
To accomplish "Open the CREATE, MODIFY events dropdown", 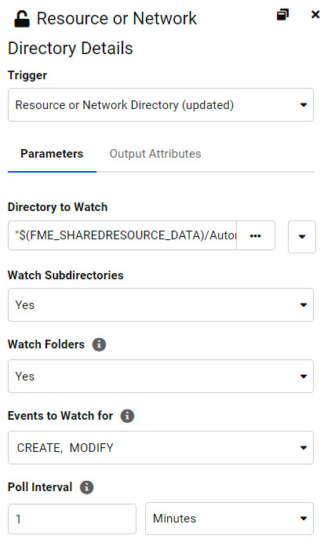I will click(x=161, y=447).
